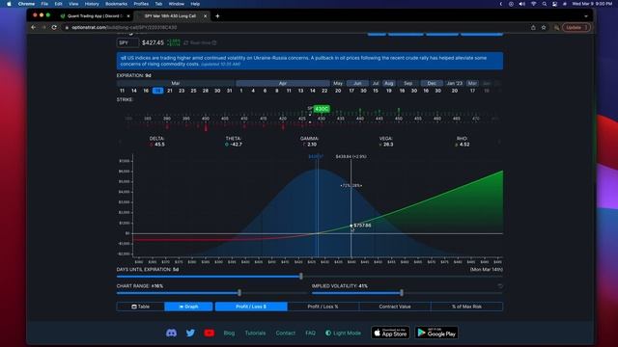
Task: Open the Profiles menu
Action: pyautogui.click(x=141, y=4)
